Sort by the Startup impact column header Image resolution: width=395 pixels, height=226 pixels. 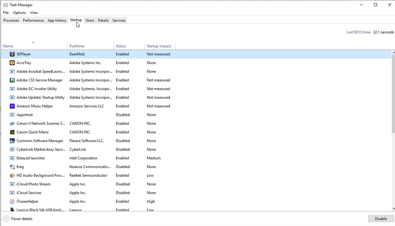(160, 46)
